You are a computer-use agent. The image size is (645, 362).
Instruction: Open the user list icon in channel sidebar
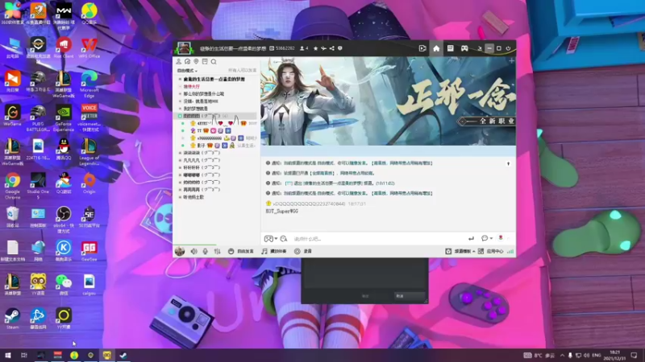tap(178, 62)
